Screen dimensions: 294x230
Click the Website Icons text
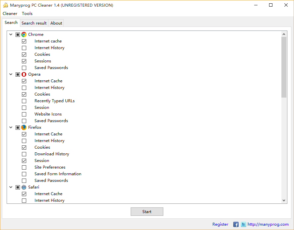click(x=48, y=114)
